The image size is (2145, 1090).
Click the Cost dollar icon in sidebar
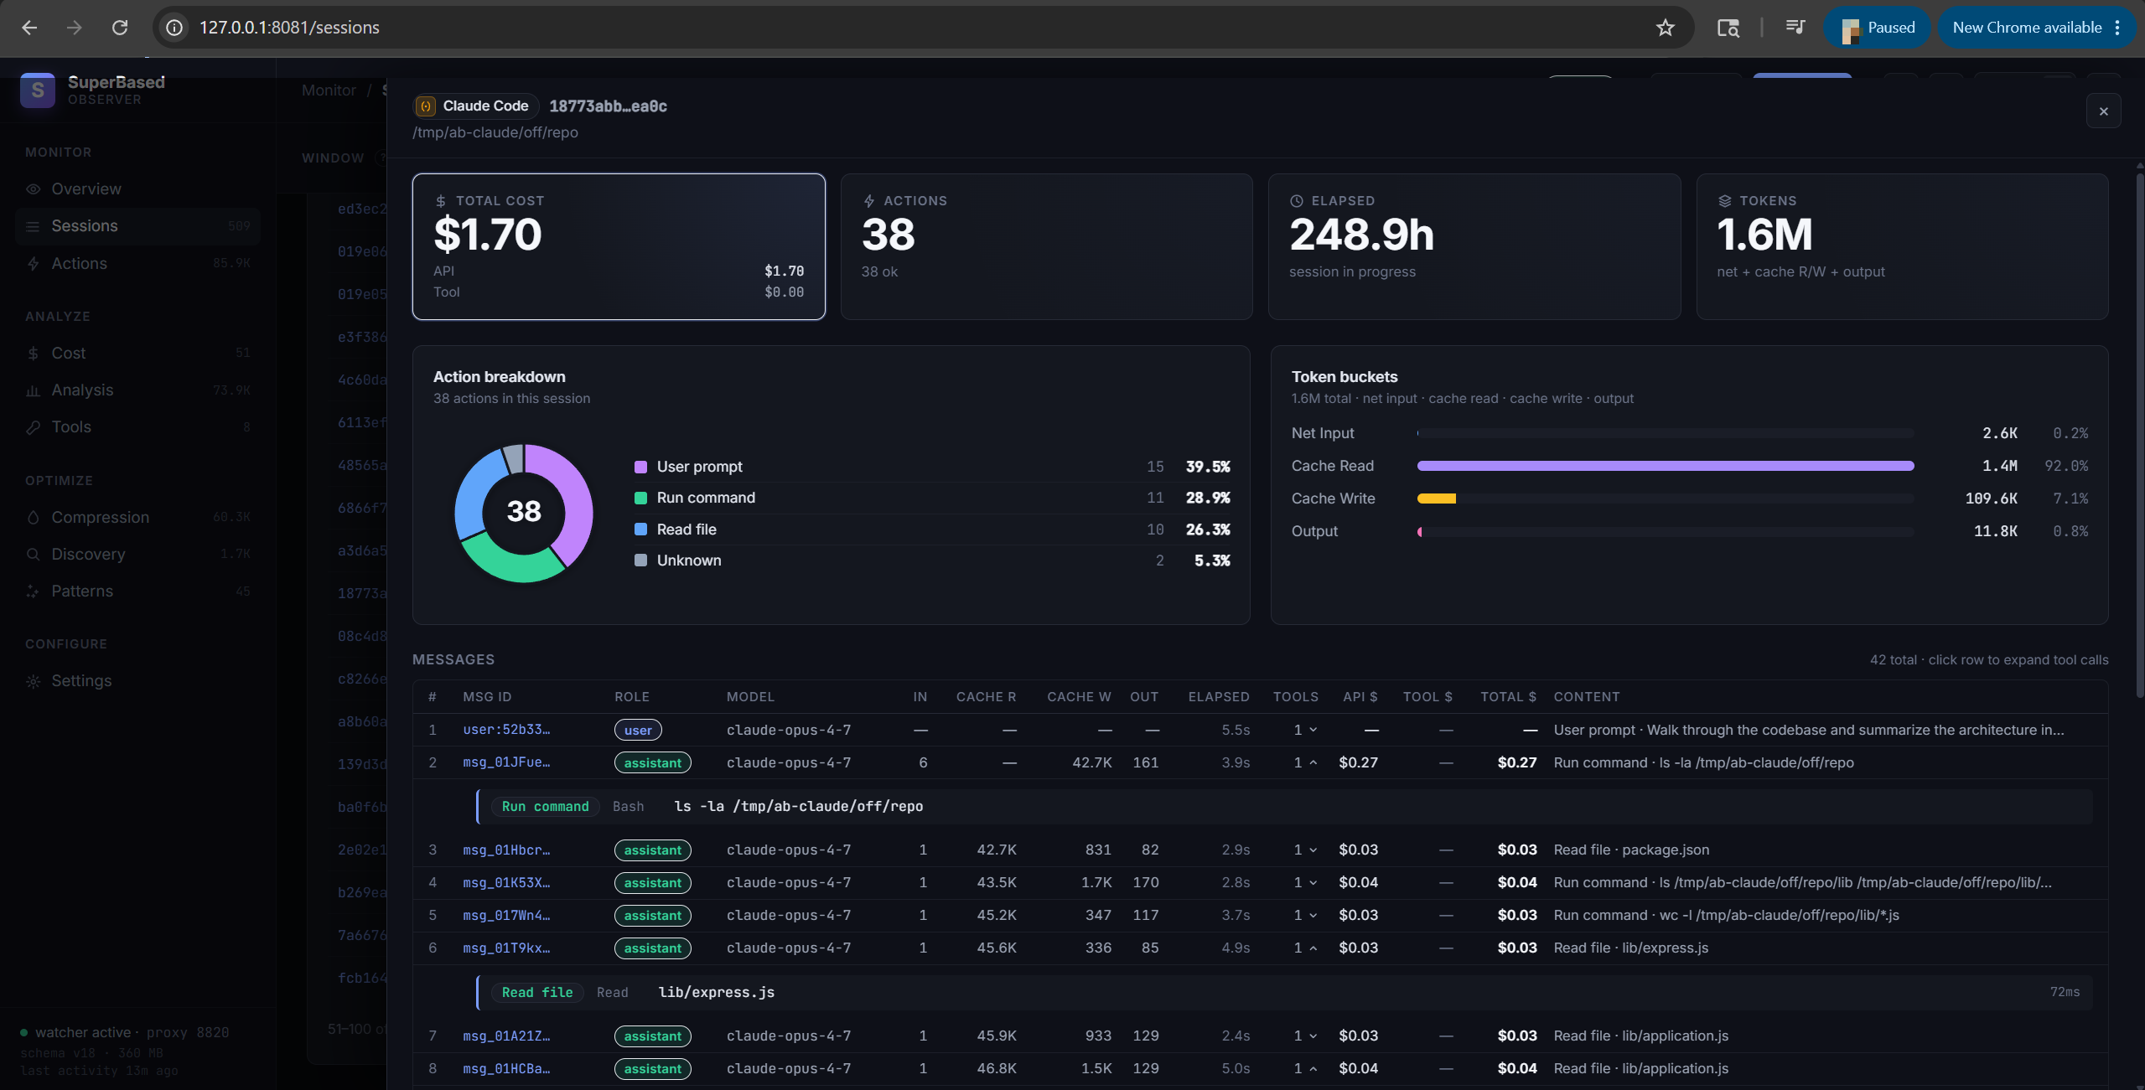34,354
